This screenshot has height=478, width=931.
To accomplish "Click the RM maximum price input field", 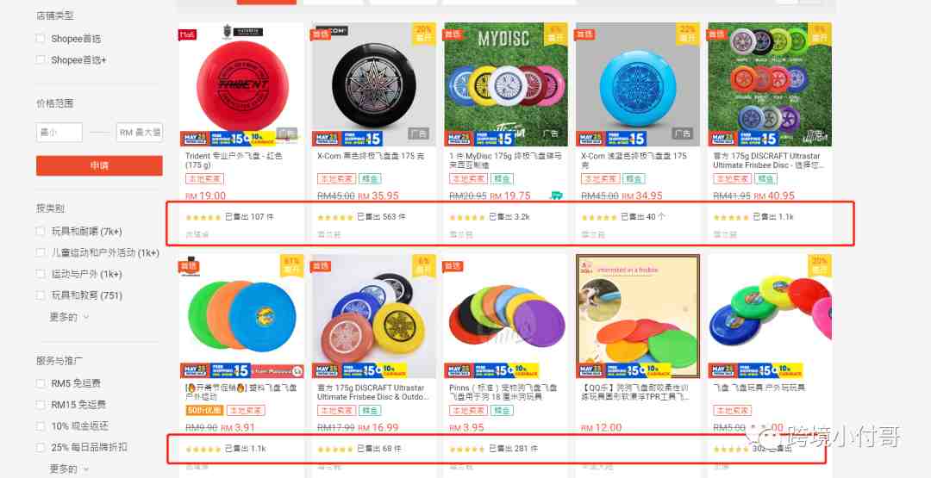I will click(x=140, y=133).
